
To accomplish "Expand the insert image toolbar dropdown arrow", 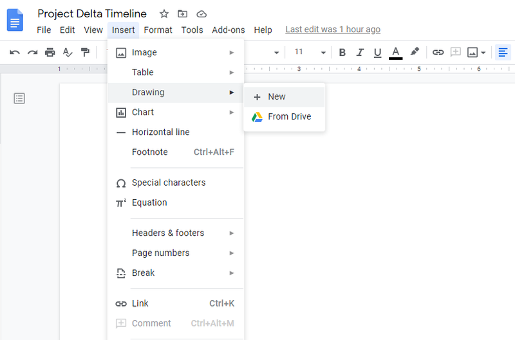I will [x=483, y=53].
